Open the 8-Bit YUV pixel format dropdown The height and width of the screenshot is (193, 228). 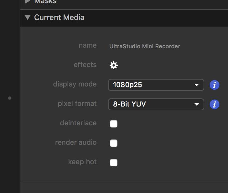pos(156,104)
